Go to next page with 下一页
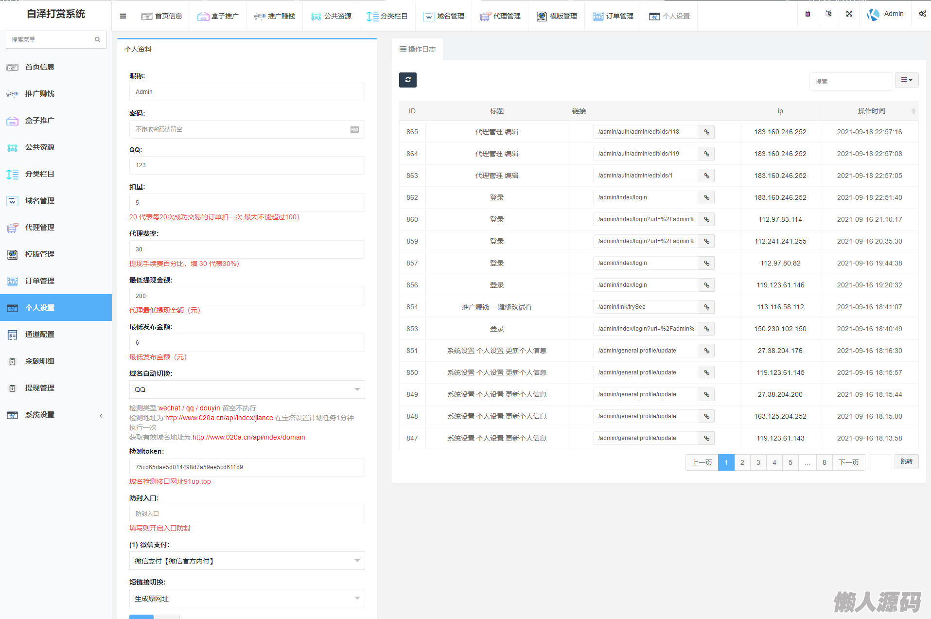The width and height of the screenshot is (931, 619). click(x=848, y=462)
